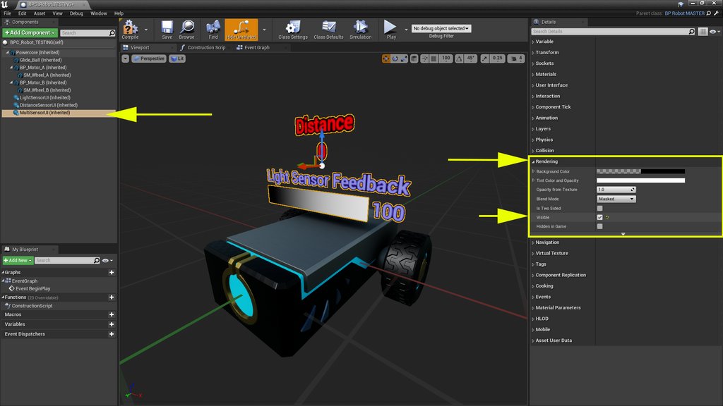Viewport: 723px width, 406px height.
Task: Open Class Defaults
Action: tap(328, 30)
